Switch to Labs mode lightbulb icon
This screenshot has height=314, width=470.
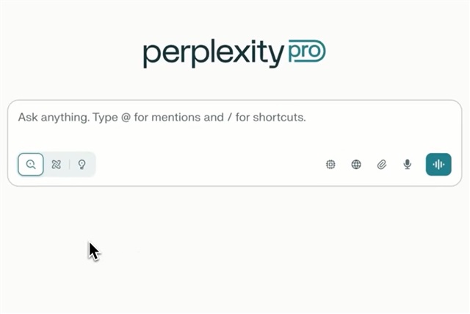(x=82, y=165)
